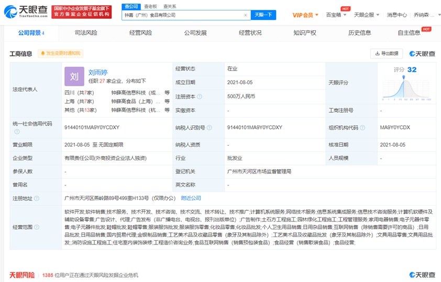Switch to 司法风险 tab
The width and height of the screenshot is (441, 282).
click(86, 33)
